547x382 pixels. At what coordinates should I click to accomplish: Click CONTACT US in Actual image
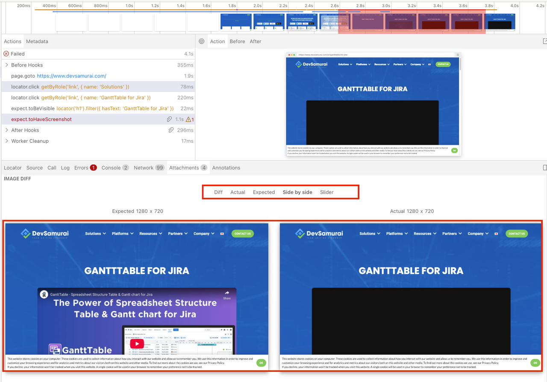pos(517,234)
